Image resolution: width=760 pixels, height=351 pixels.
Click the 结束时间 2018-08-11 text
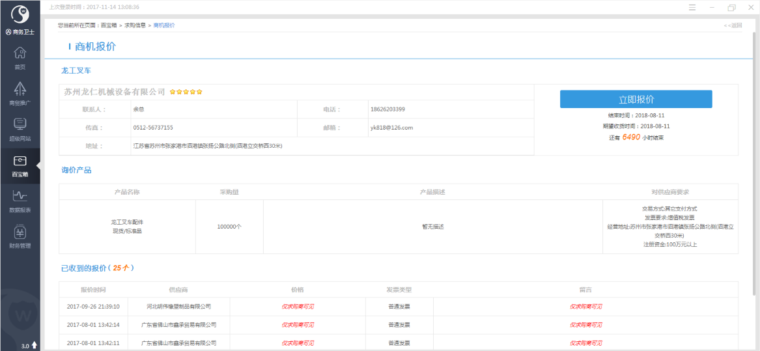pos(636,116)
